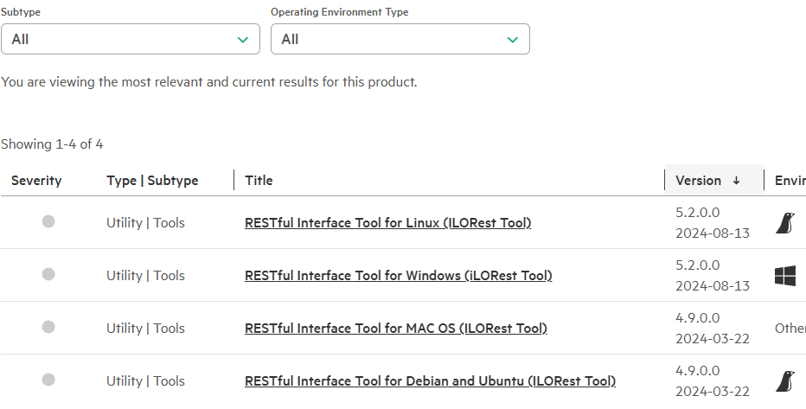Image resolution: width=806 pixels, height=409 pixels.
Task: Open RESTful Interface Tool for Windows link
Action: (x=399, y=276)
